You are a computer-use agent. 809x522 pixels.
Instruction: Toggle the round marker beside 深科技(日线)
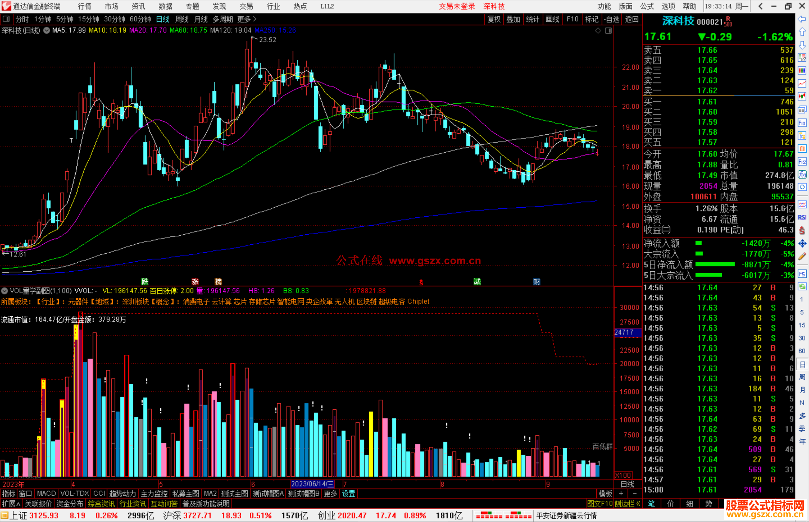[x=46, y=31]
